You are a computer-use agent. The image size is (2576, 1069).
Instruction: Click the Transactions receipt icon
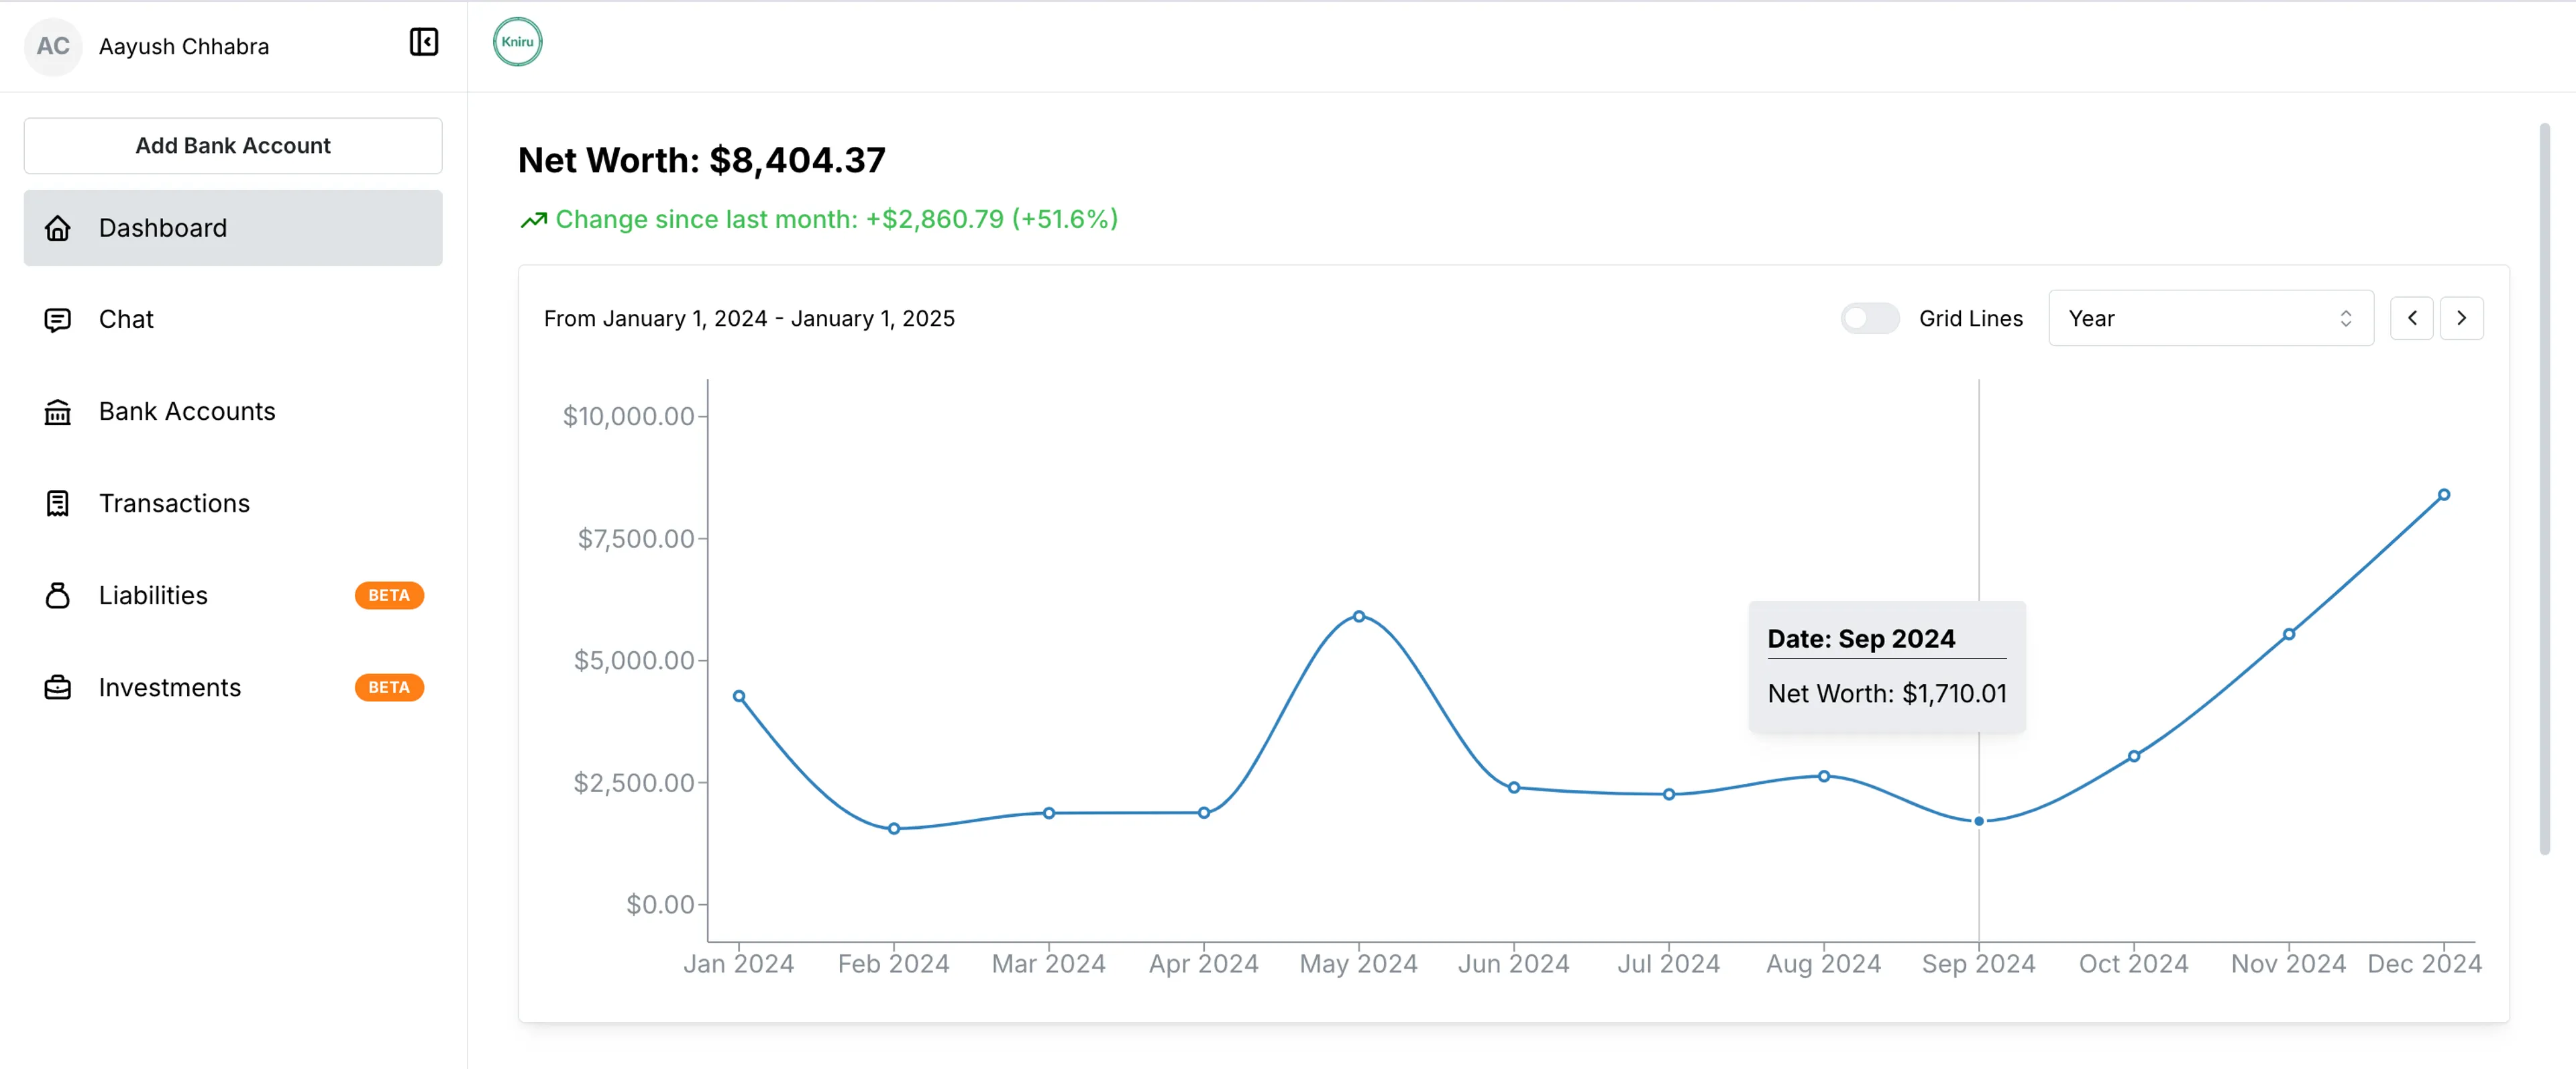click(58, 504)
